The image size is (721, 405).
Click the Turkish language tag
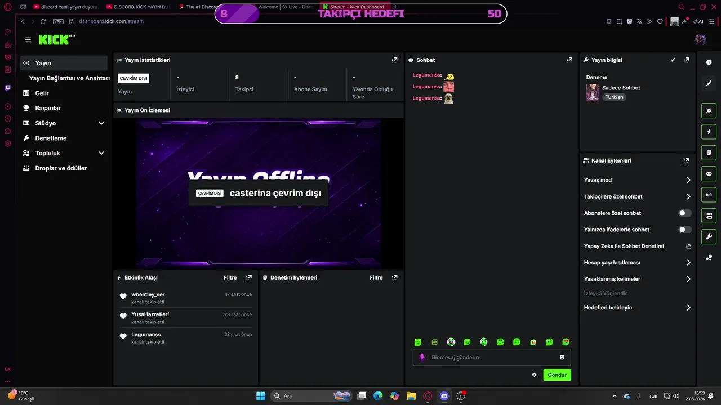[x=614, y=97]
